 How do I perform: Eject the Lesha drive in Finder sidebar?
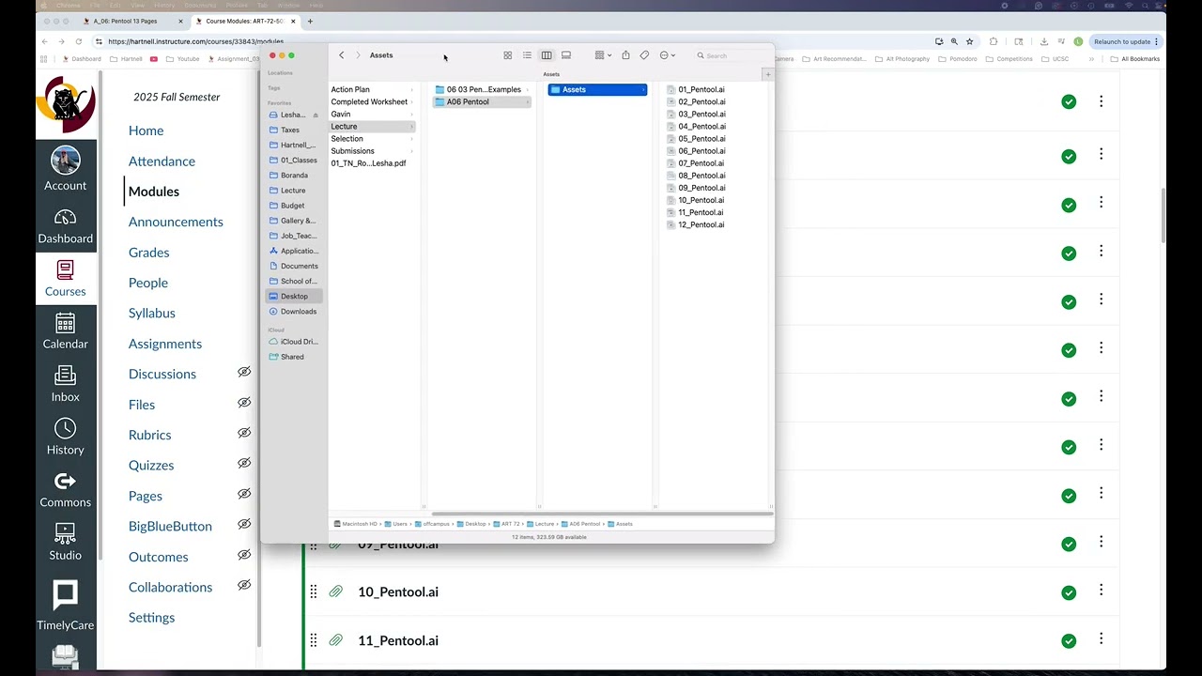click(316, 115)
